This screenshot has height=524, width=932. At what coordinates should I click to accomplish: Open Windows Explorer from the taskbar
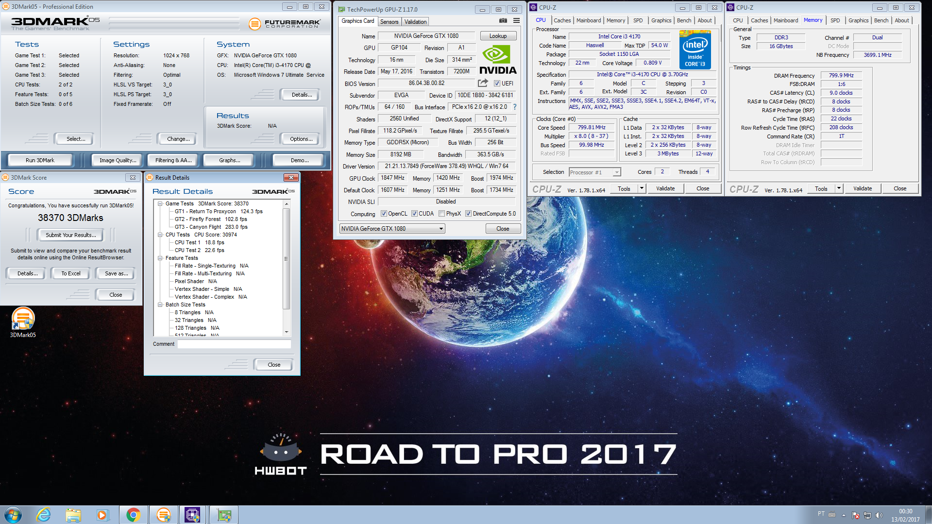pos(73,515)
